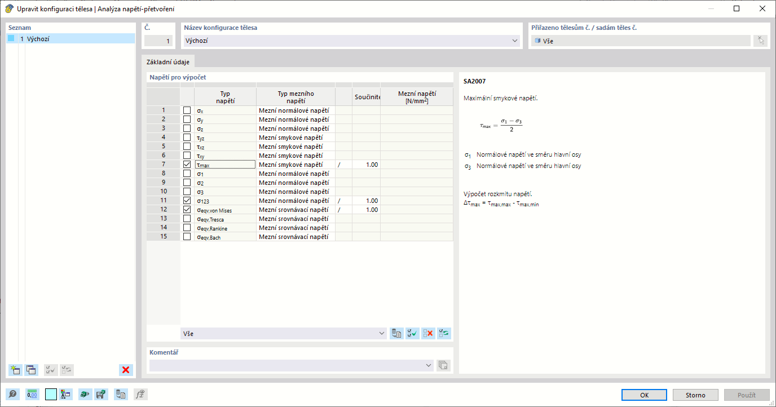Click limit stress type cell for σz
The height and width of the screenshot is (407, 776).
point(296,129)
